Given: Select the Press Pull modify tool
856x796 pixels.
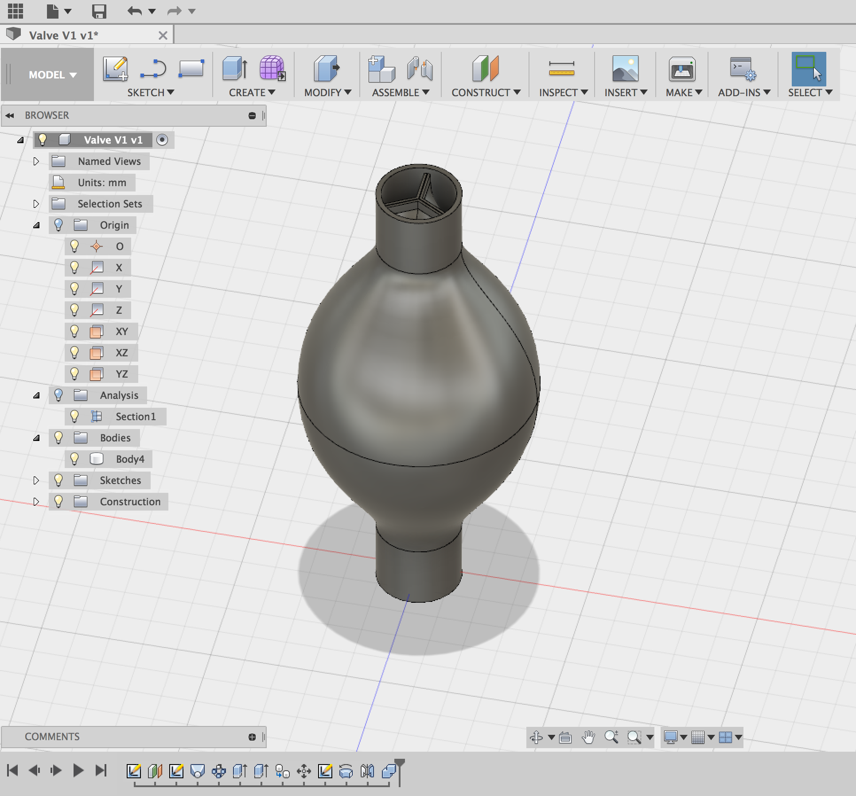Looking at the screenshot, I should [x=327, y=69].
